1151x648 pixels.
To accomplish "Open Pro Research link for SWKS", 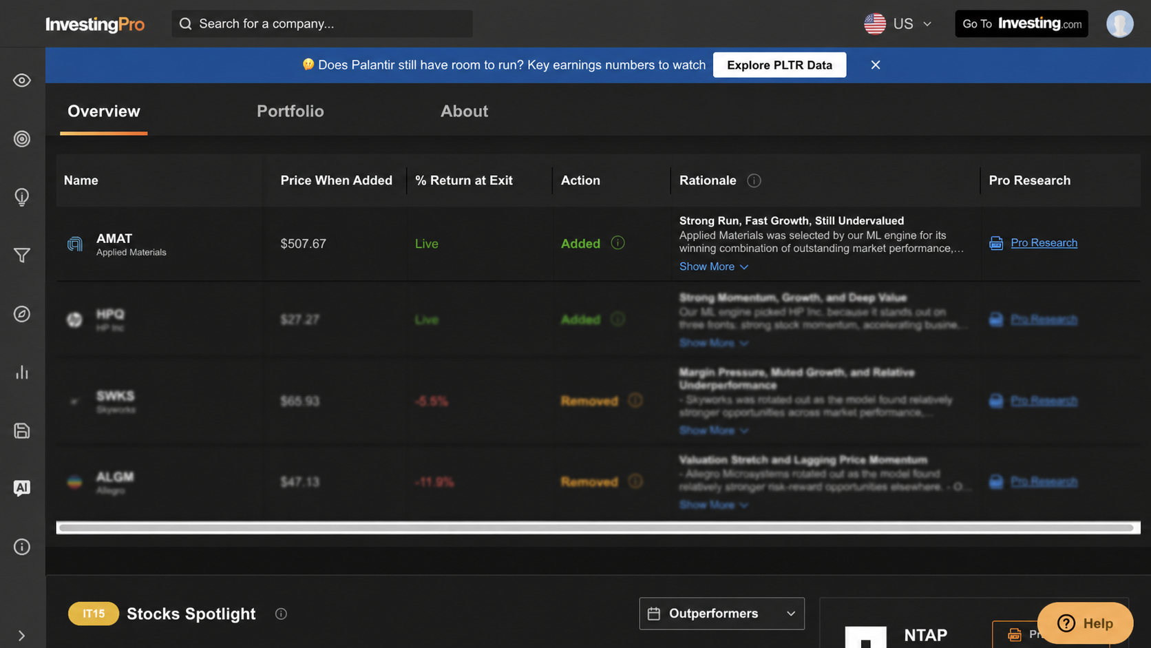I will click(x=1044, y=400).
